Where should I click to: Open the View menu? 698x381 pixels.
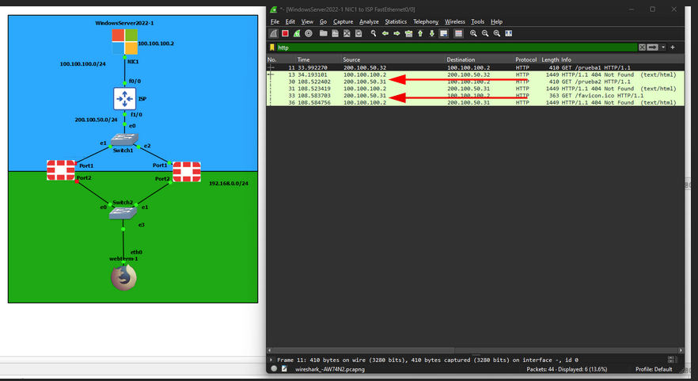click(307, 21)
